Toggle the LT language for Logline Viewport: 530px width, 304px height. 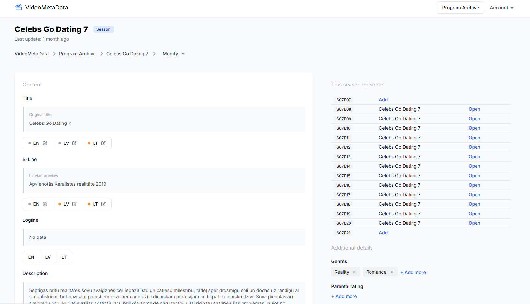coord(64,257)
